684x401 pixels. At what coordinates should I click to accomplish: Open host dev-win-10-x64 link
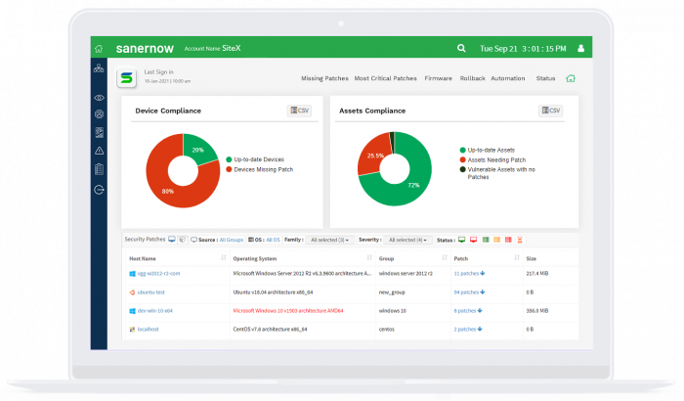[x=154, y=311]
